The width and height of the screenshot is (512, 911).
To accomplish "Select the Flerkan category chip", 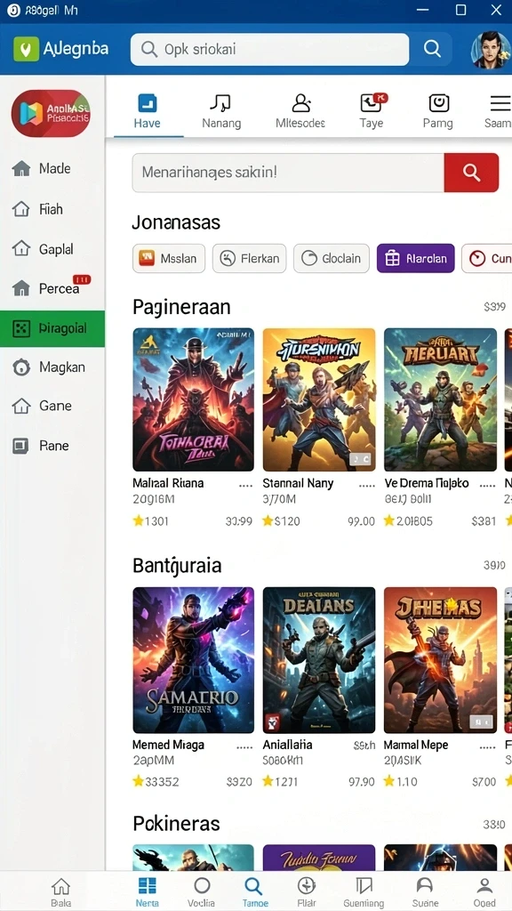I will click(249, 259).
